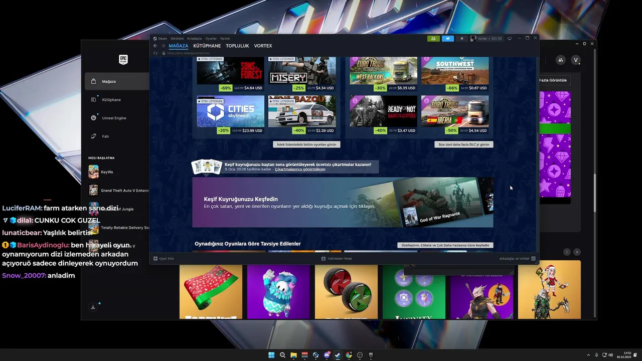Go forward with the Steam forward arrow
Image resolution: width=642 pixels, height=361 pixels.
(163, 46)
